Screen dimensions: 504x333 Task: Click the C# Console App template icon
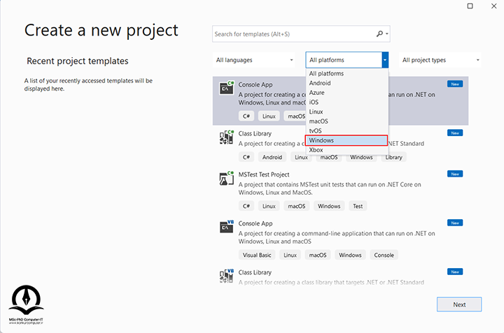click(x=227, y=87)
